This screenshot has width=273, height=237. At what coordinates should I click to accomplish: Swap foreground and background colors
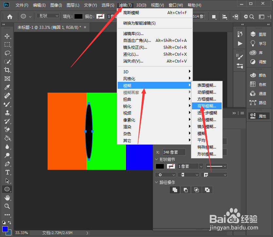click(9, 223)
